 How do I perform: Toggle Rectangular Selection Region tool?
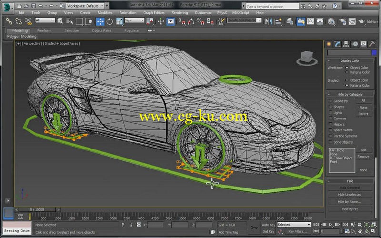(79, 21)
